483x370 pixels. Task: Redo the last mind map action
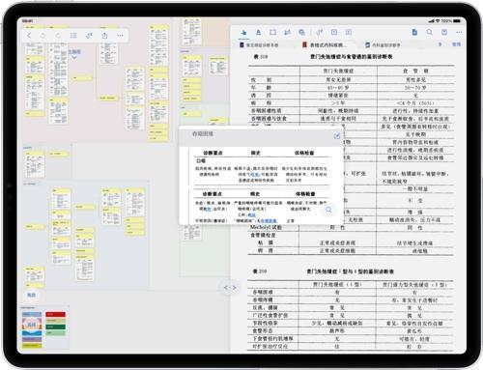tap(58, 36)
